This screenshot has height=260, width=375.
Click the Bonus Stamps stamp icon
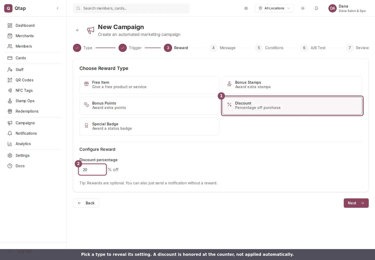click(229, 84)
